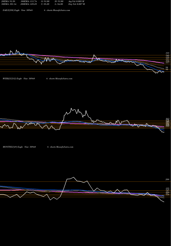Click the close price C: 88.20
The image size is (171, 246).
point(45,4)
